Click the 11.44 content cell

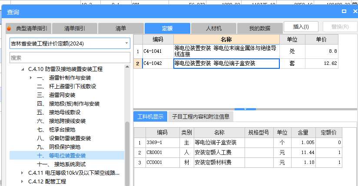tap(303, 153)
